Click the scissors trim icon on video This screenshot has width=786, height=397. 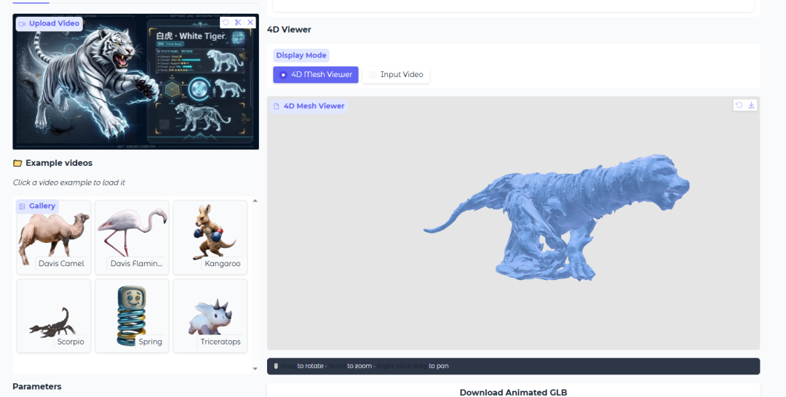(x=237, y=23)
